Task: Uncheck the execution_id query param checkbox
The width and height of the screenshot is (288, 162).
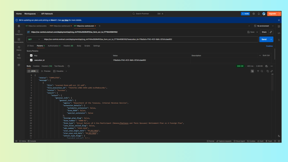Action: (x=31, y=60)
